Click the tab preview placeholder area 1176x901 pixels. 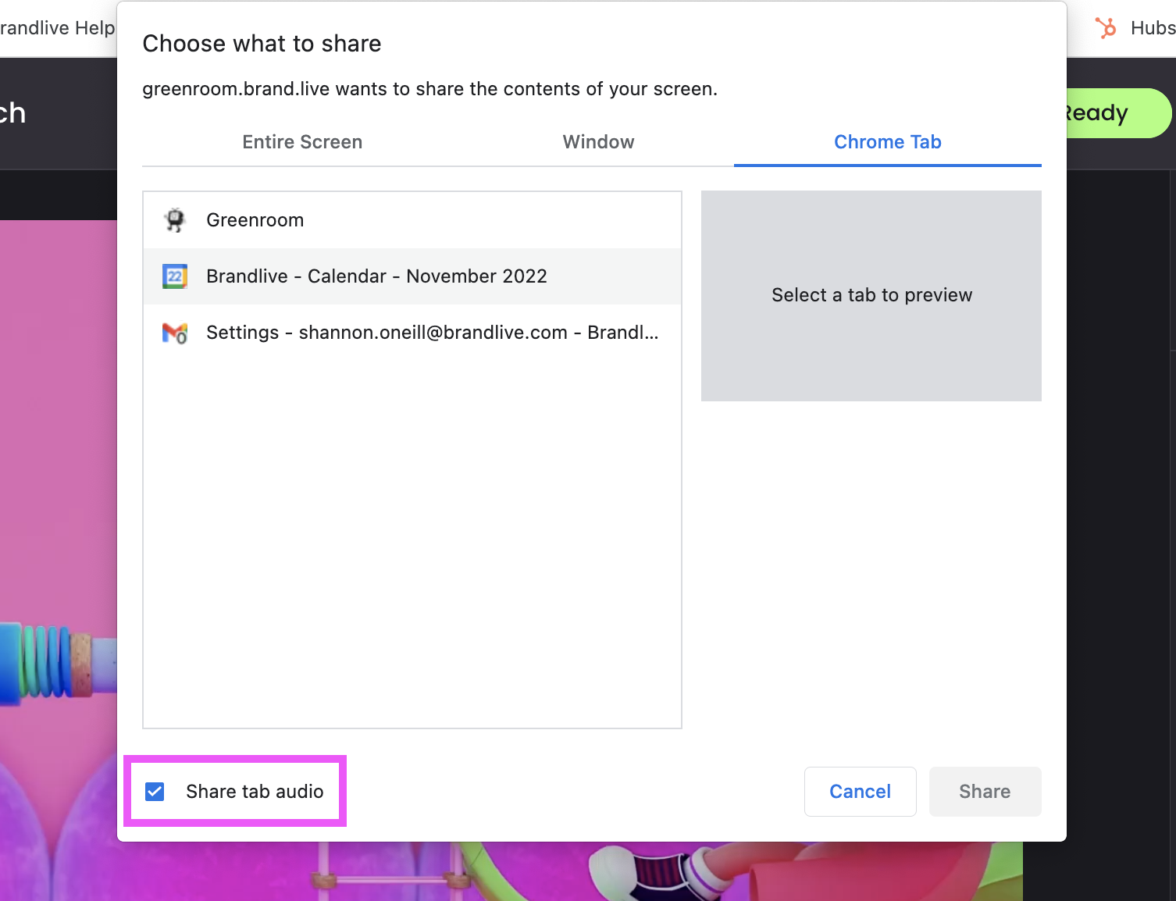pos(871,296)
